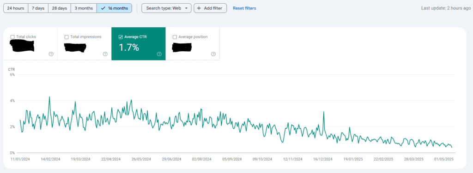473x173 pixels.
Task: Click help icon on Average position card
Action: pos(213,54)
